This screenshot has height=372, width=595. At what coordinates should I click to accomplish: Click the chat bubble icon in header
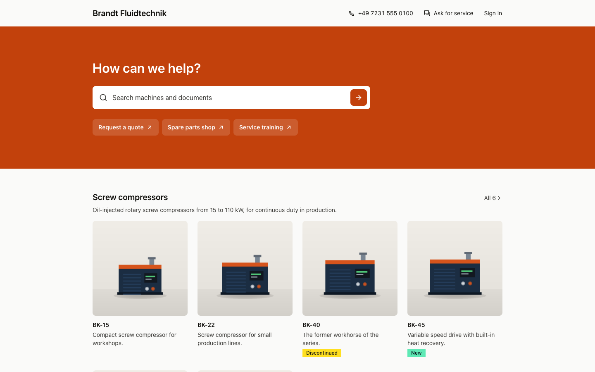tap(427, 13)
